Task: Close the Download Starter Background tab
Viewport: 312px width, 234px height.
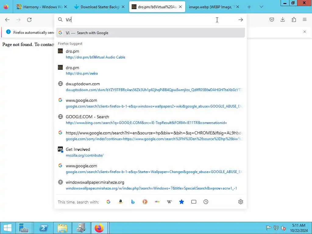Action: (x=123, y=7)
